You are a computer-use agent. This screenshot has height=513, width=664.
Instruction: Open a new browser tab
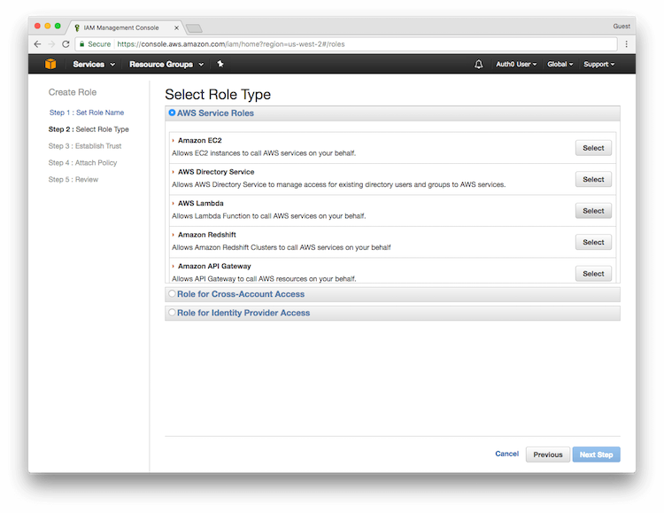point(195,28)
